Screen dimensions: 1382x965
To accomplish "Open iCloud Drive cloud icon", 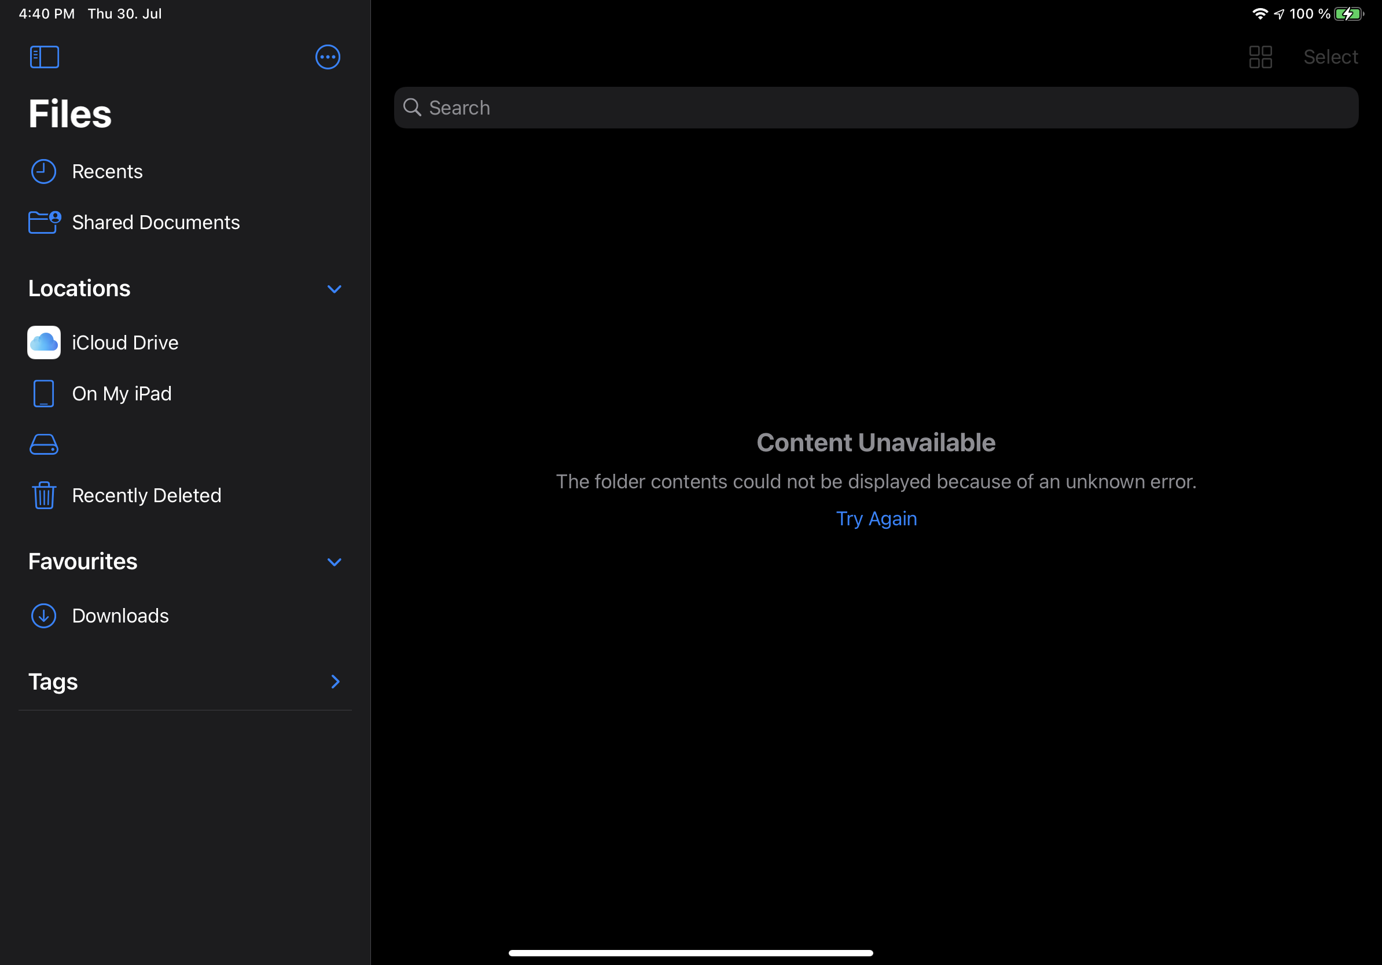I will [44, 342].
